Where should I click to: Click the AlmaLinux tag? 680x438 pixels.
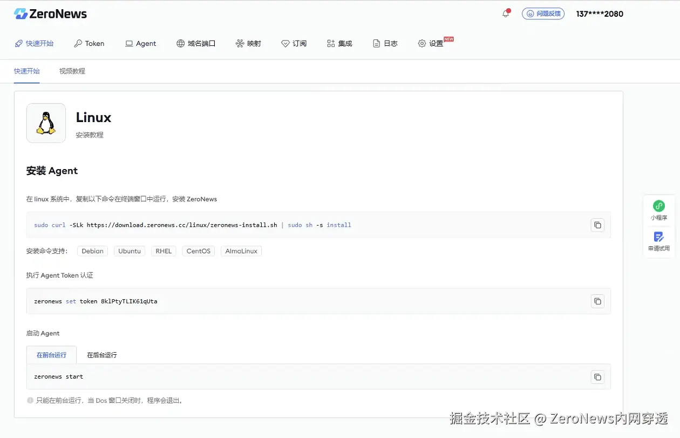(x=241, y=251)
